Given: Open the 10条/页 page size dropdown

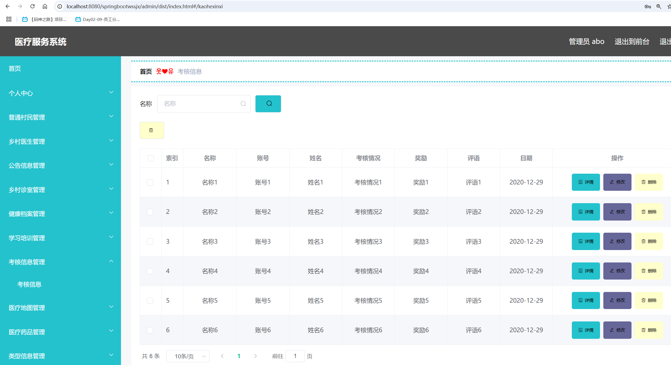Looking at the screenshot, I should pyautogui.click(x=188, y=356).
